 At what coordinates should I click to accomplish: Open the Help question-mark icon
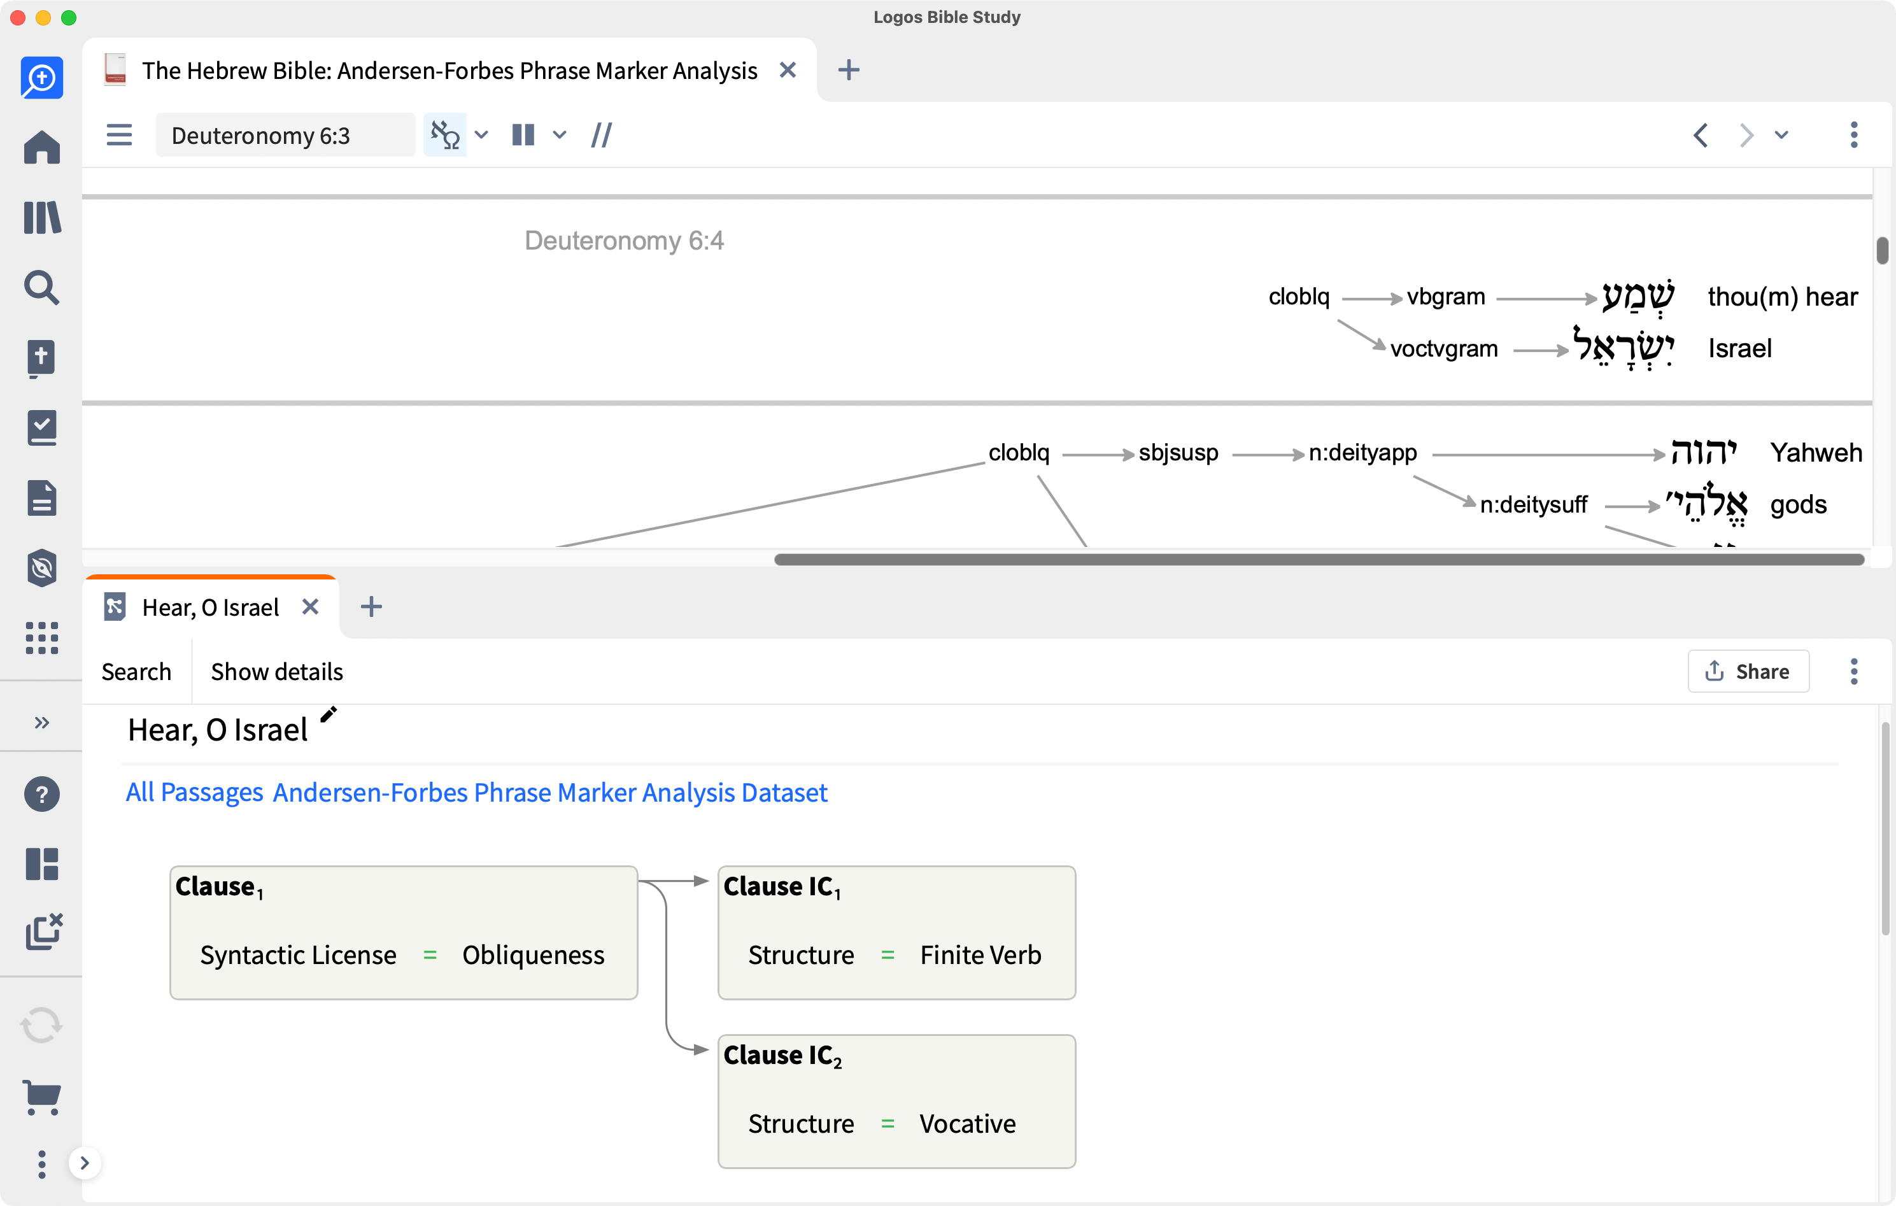(x=42, y=794)
